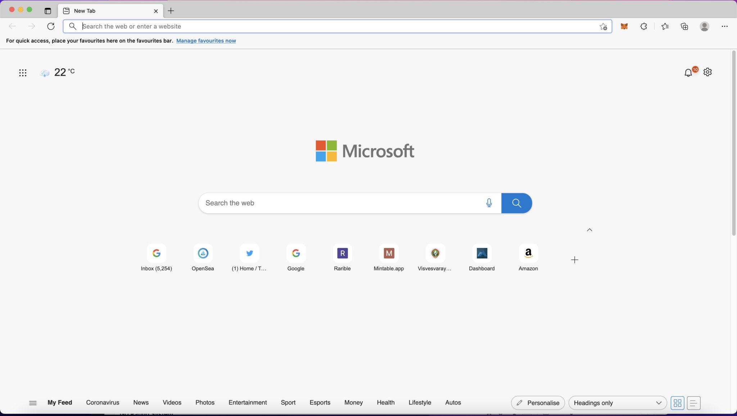Open the MetaMask extension icon
737x416 pixels.
pos(624,26)
